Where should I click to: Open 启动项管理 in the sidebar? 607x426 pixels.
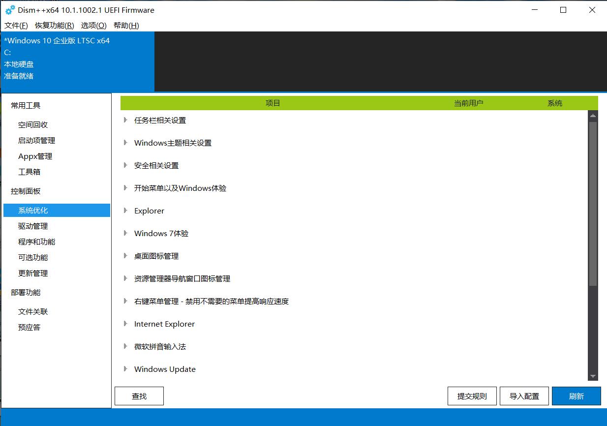pos(35,140)
